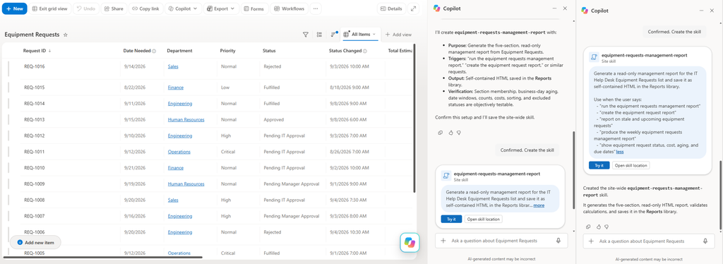Click the plus icon in rightmost Copilot input
The width and height of the screenshot is (723, 264).
pyautogui.click(x=591, y=241)
